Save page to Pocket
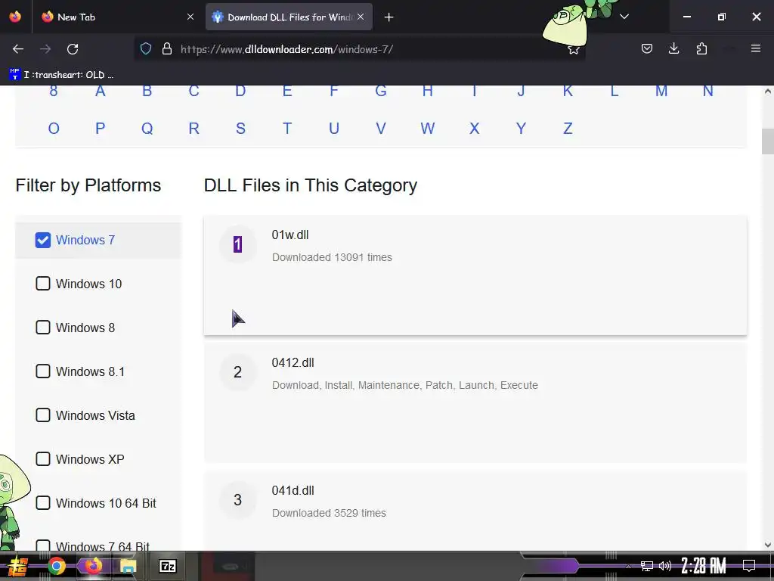Screen dimensions: 774x581 [647, 48]
